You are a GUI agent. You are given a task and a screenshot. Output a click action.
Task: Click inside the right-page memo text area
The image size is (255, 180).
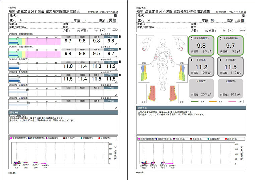[x=191, y=122]
